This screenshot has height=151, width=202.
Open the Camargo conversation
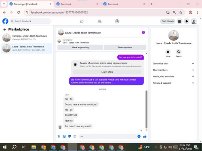(x=27, y=37)
